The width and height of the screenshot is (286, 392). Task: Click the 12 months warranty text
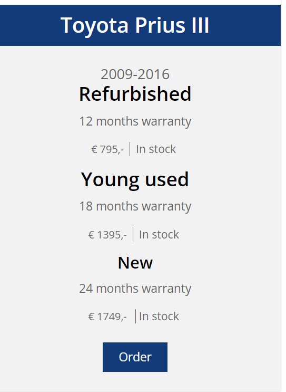(135, 122)
